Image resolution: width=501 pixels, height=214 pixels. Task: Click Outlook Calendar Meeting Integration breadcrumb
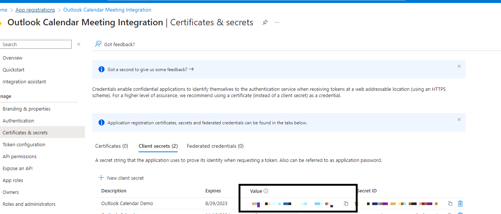click(107, 10)
